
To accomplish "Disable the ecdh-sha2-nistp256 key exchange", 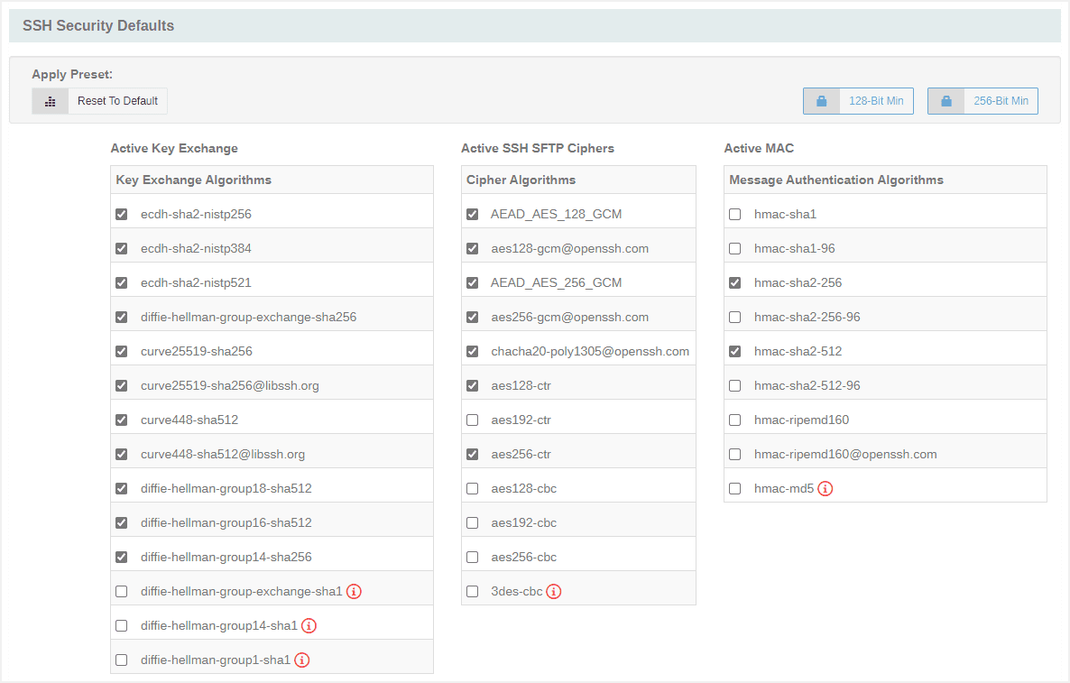I will [122, 214].
